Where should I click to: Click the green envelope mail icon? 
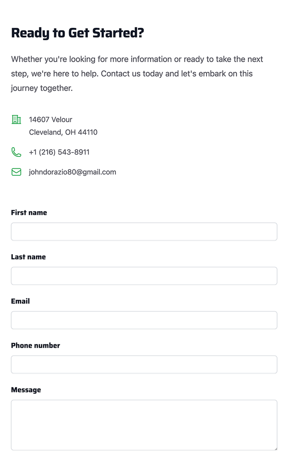(16, 172)
